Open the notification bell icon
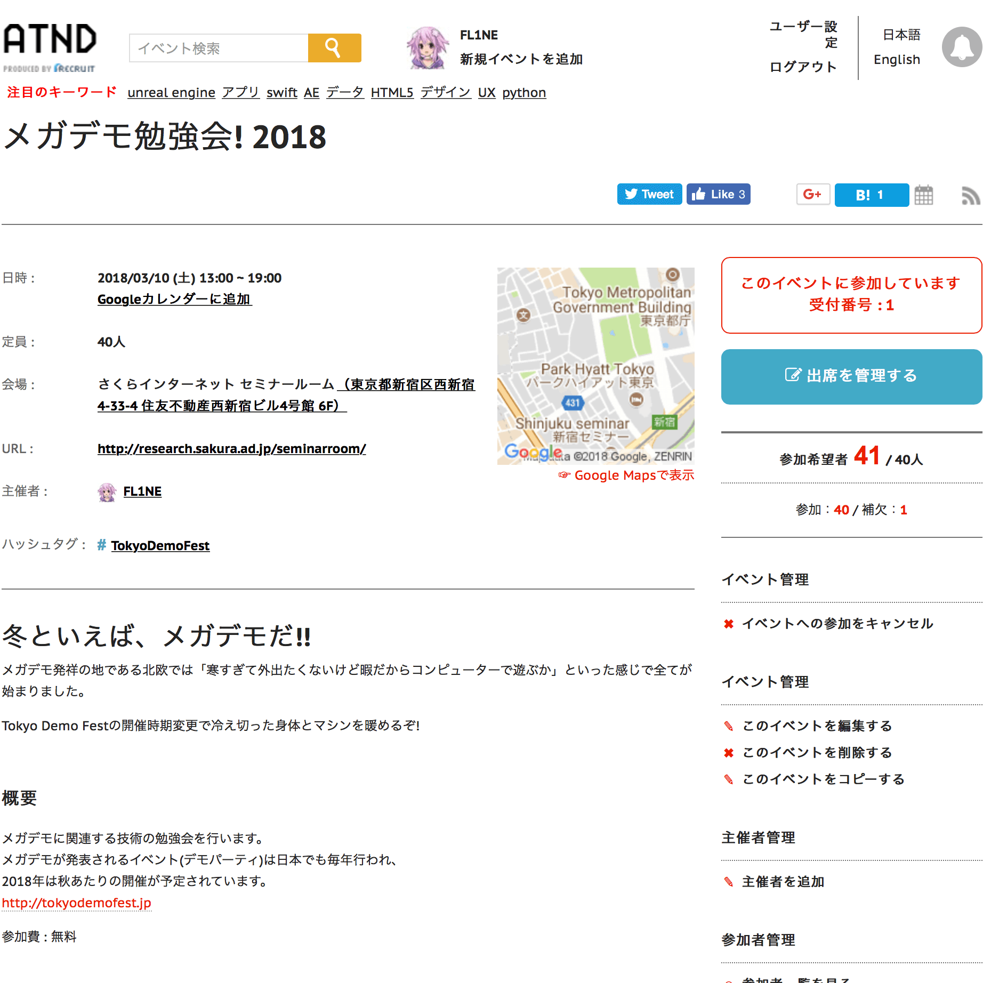Screen dimensions: 983x983 [961, 47]
